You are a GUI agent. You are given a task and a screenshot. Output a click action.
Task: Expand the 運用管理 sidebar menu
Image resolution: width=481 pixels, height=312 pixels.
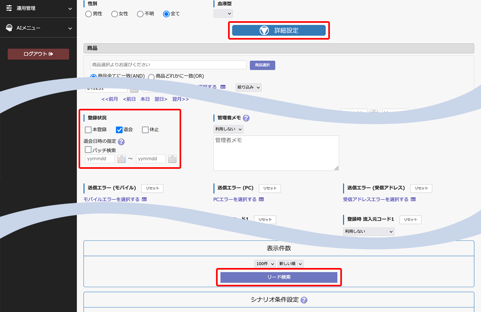coord(38,8)
